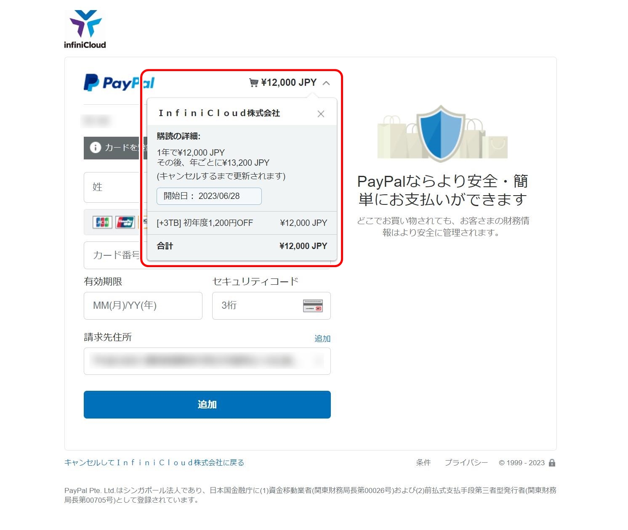The height and width of the screenshot is (530, 628).
Task: Open the プライバシー privacy link
Action: (466, 463)
